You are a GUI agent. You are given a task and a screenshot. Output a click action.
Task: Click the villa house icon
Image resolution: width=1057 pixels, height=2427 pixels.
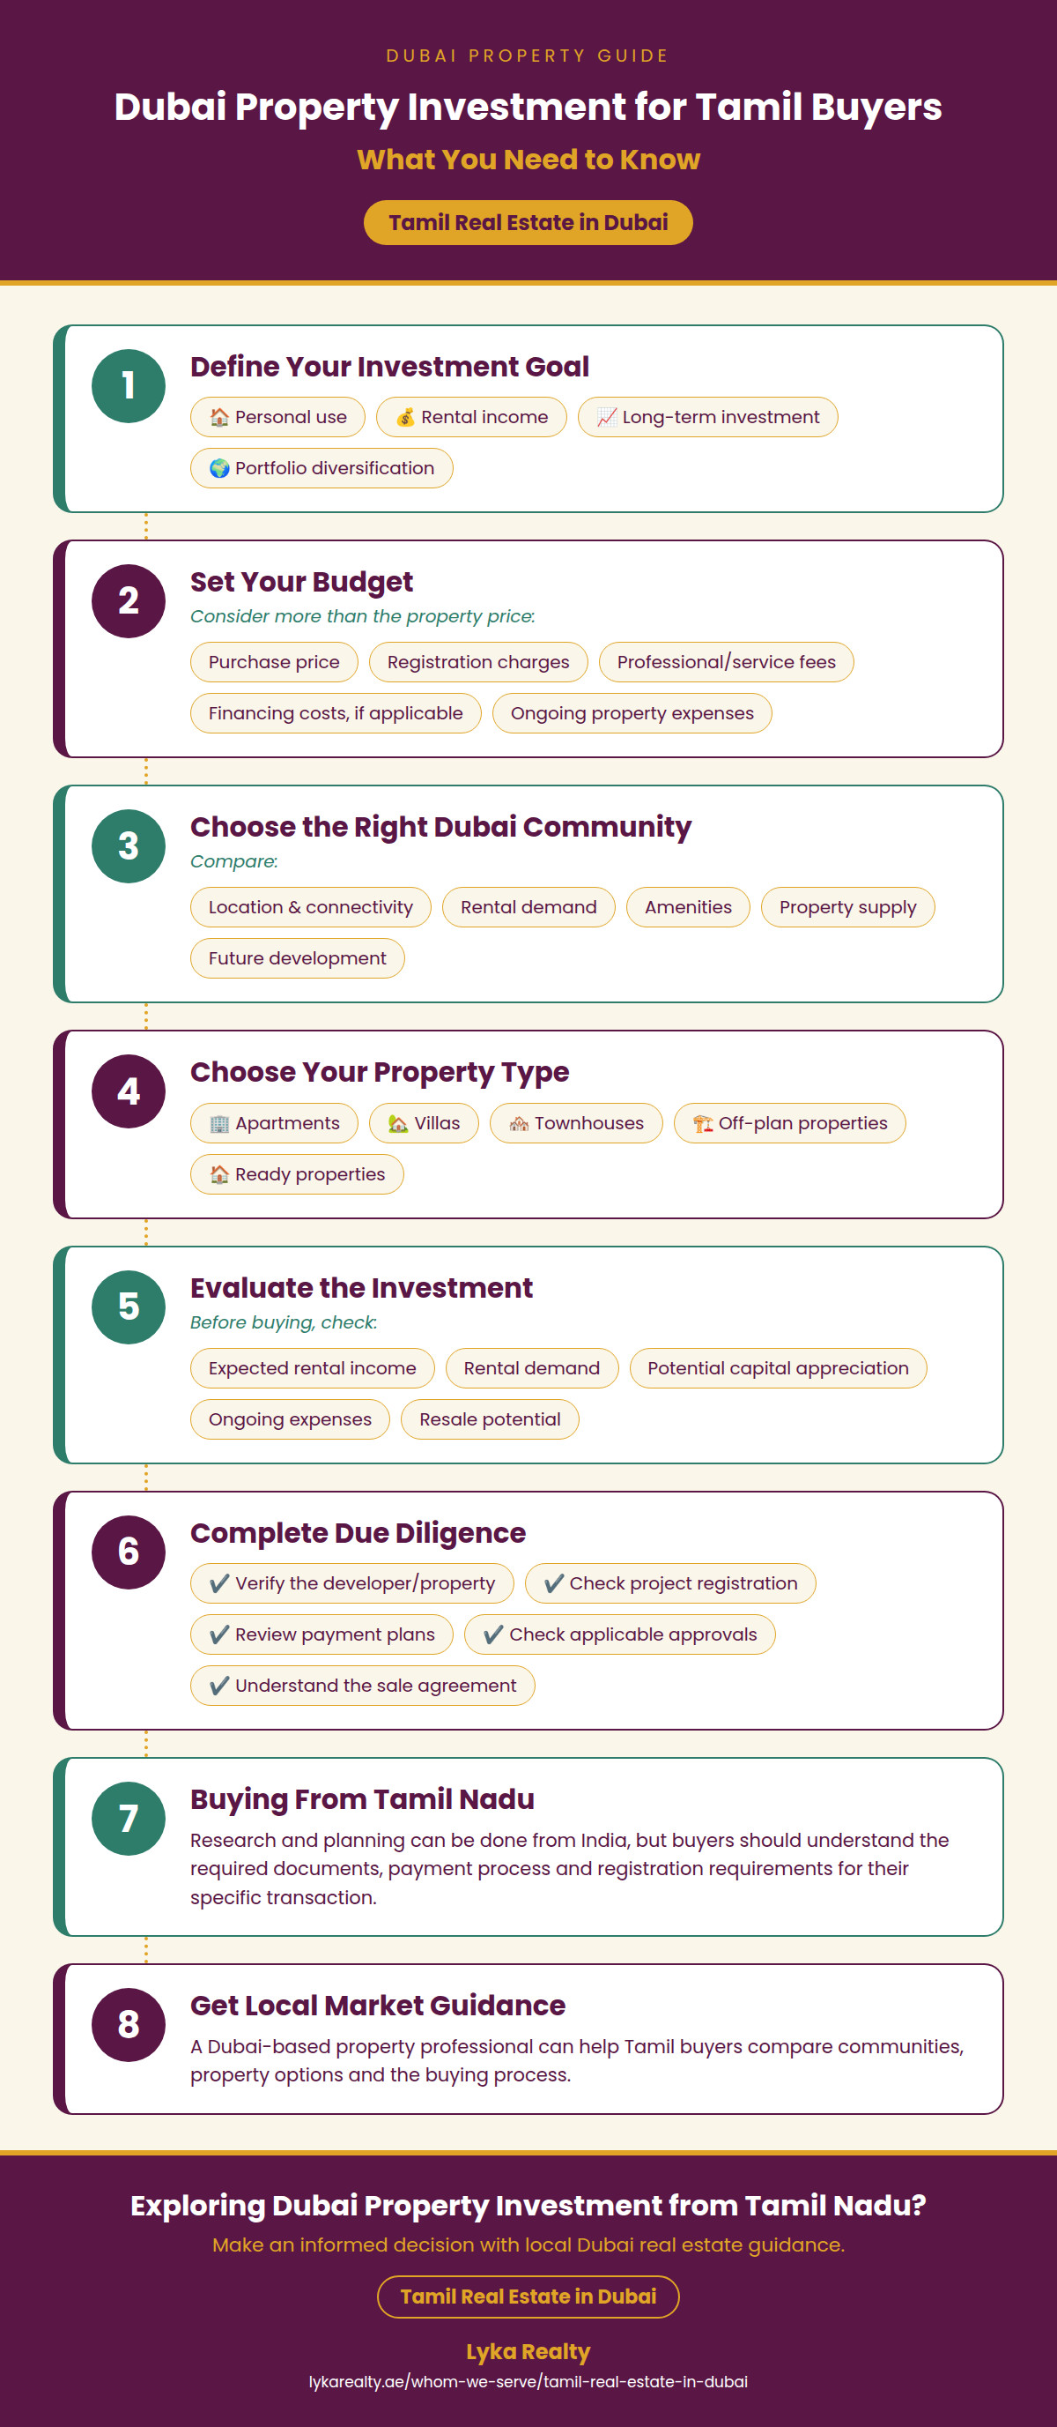(398, 1123)
